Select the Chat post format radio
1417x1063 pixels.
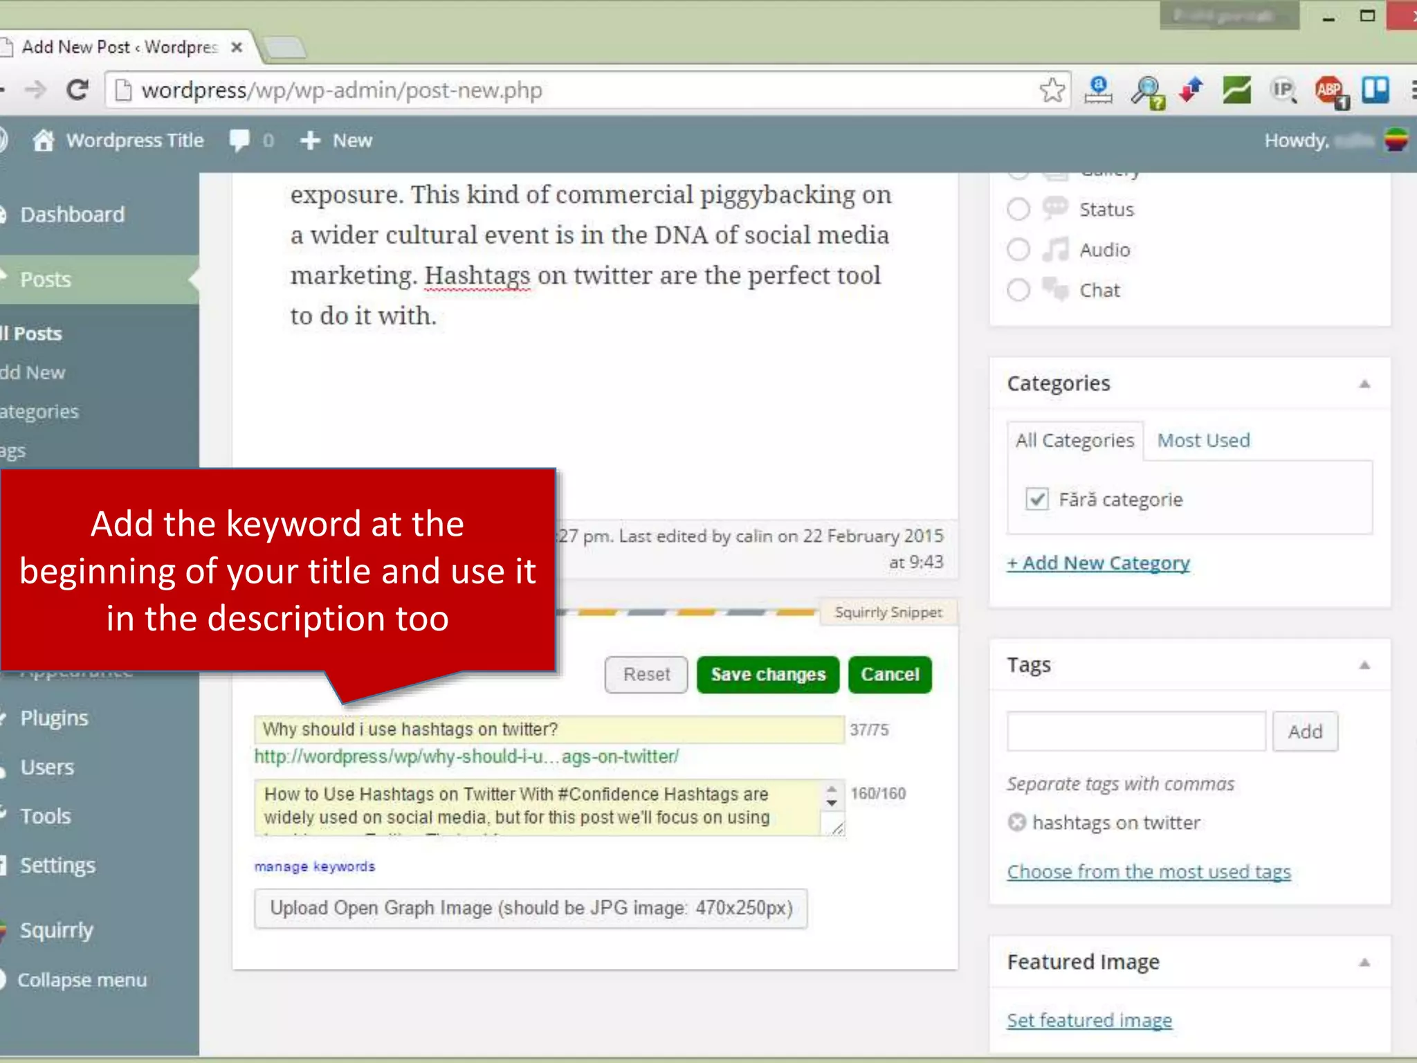click(x=1018, y=289)
